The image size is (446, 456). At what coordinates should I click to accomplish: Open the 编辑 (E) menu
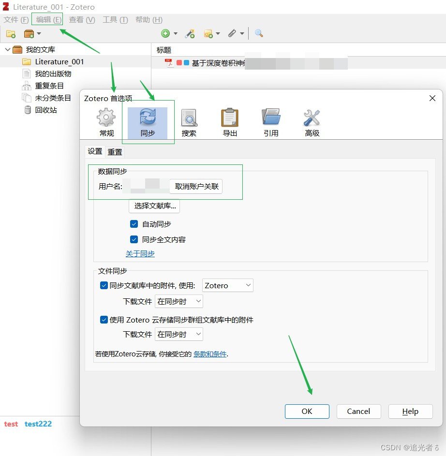[48, 19]
